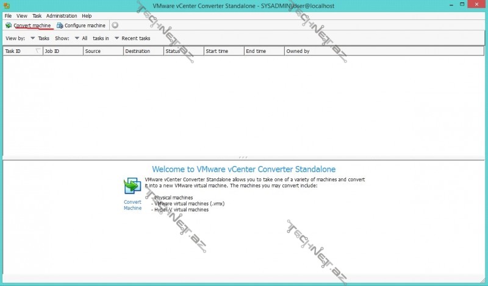Click the VMware app icon in the title bar

(6, 5)
